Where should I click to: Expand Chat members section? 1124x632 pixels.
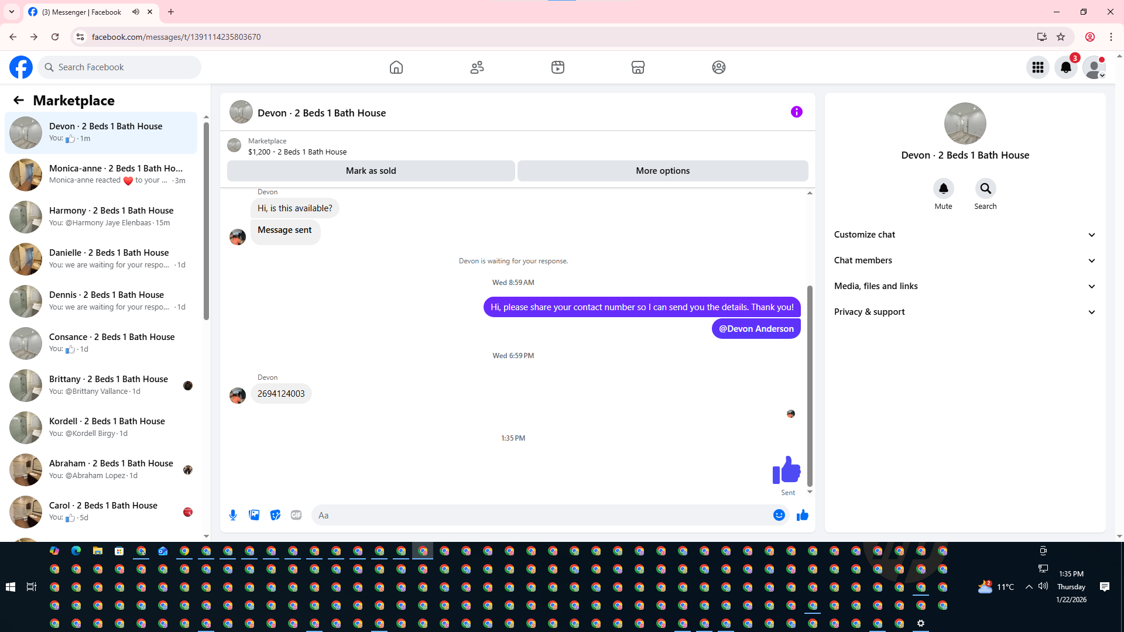coord(965,260)
